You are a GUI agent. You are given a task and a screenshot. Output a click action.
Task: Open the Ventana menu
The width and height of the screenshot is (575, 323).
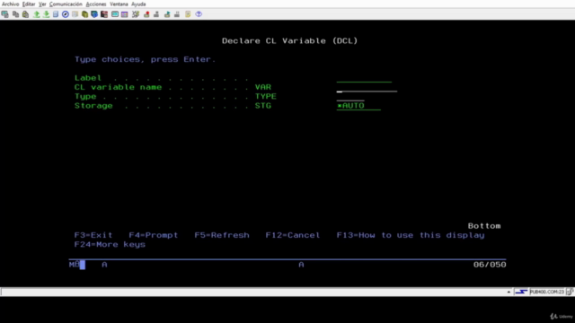119,4
